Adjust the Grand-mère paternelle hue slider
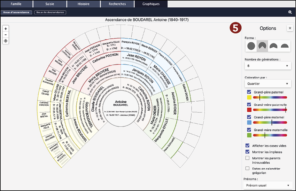 pyautogui.click(x=270, y=110)
